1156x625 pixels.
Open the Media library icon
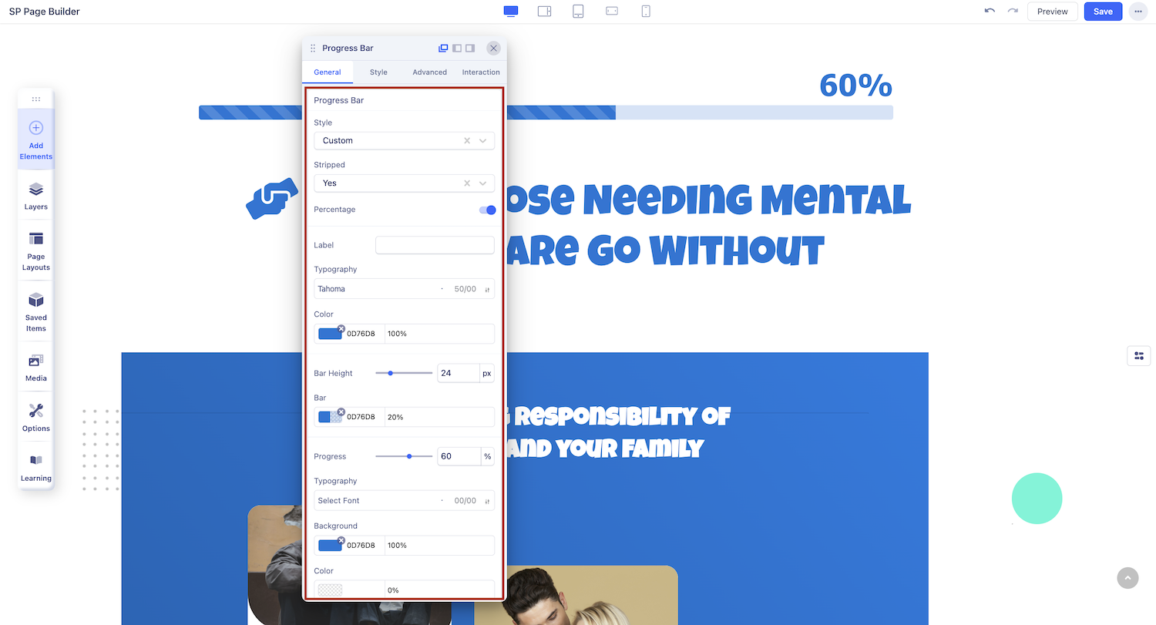(35, 367)
